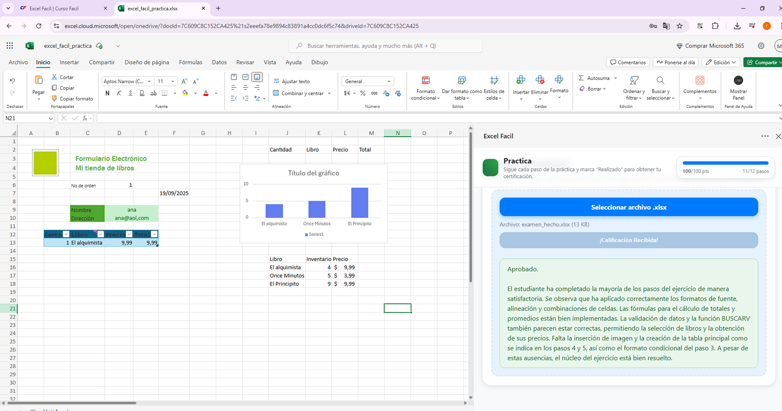The image size is (782, 411).
Task: Click the Undo arrow icon
Action: click(12, 81)
